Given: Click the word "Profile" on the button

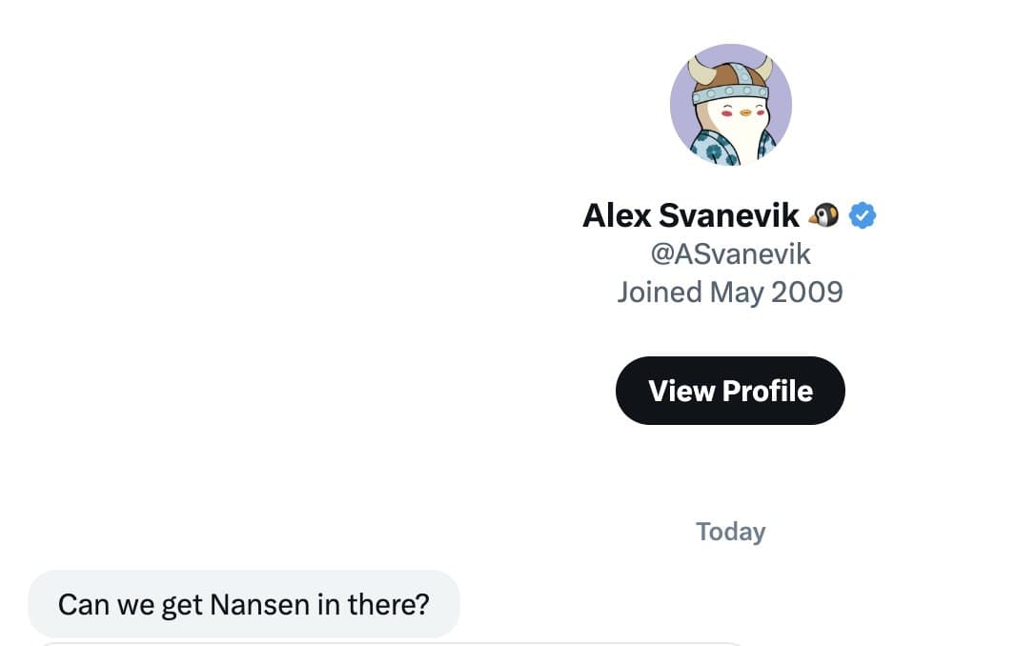Looking at the screenshot, I should [x=767, y=391].
